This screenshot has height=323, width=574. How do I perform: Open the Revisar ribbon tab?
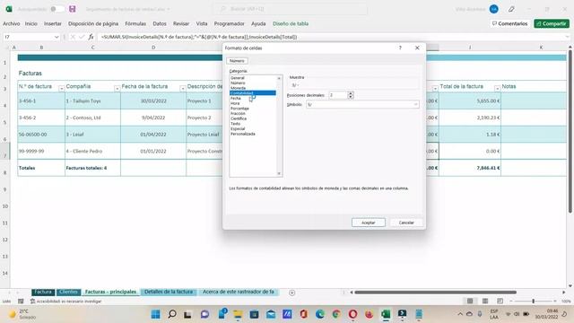[x=181, y=23]
